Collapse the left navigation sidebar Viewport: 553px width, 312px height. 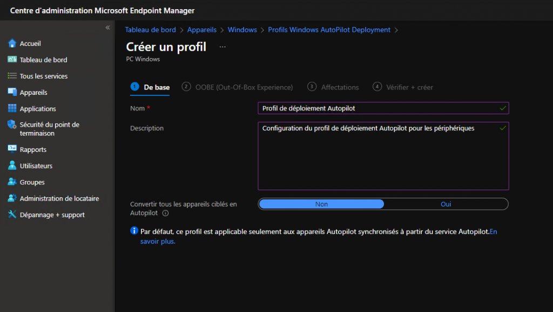point(107,27)
